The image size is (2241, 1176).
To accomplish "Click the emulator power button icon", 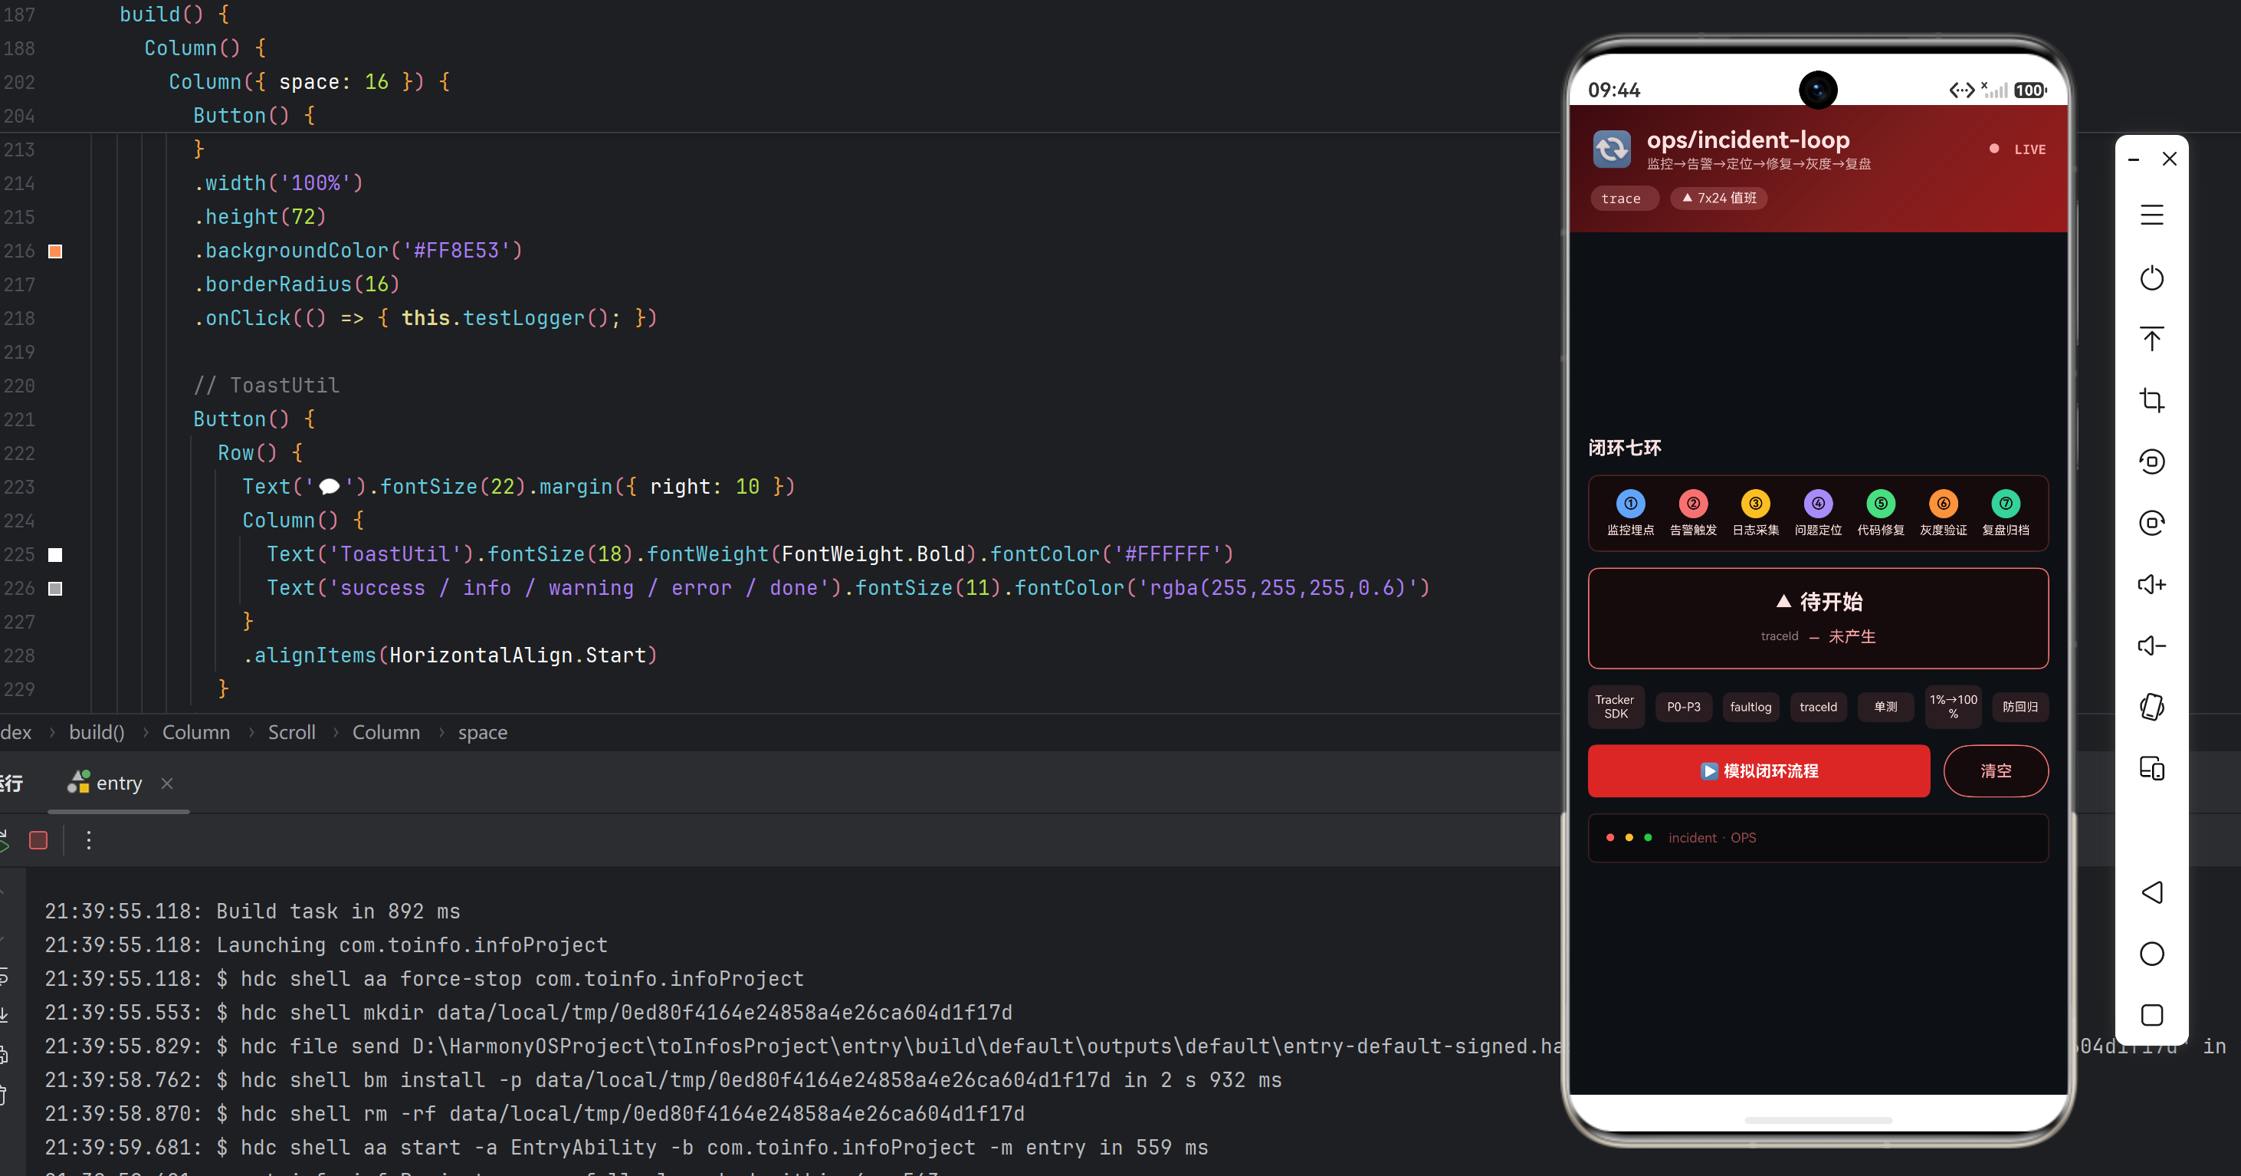I will (x=2151, y=278).
